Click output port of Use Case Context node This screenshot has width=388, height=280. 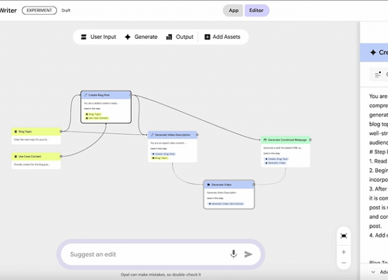point(61,156)
